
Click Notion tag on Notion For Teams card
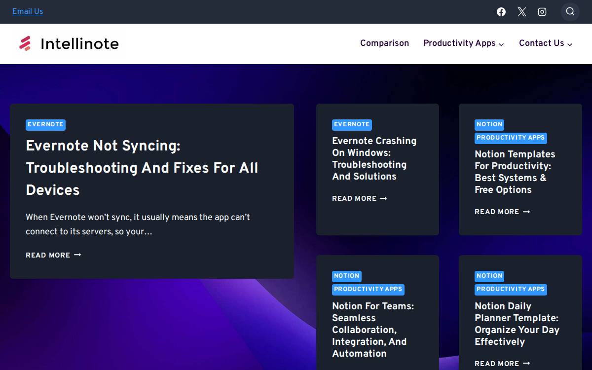click(x=347, y=276)
